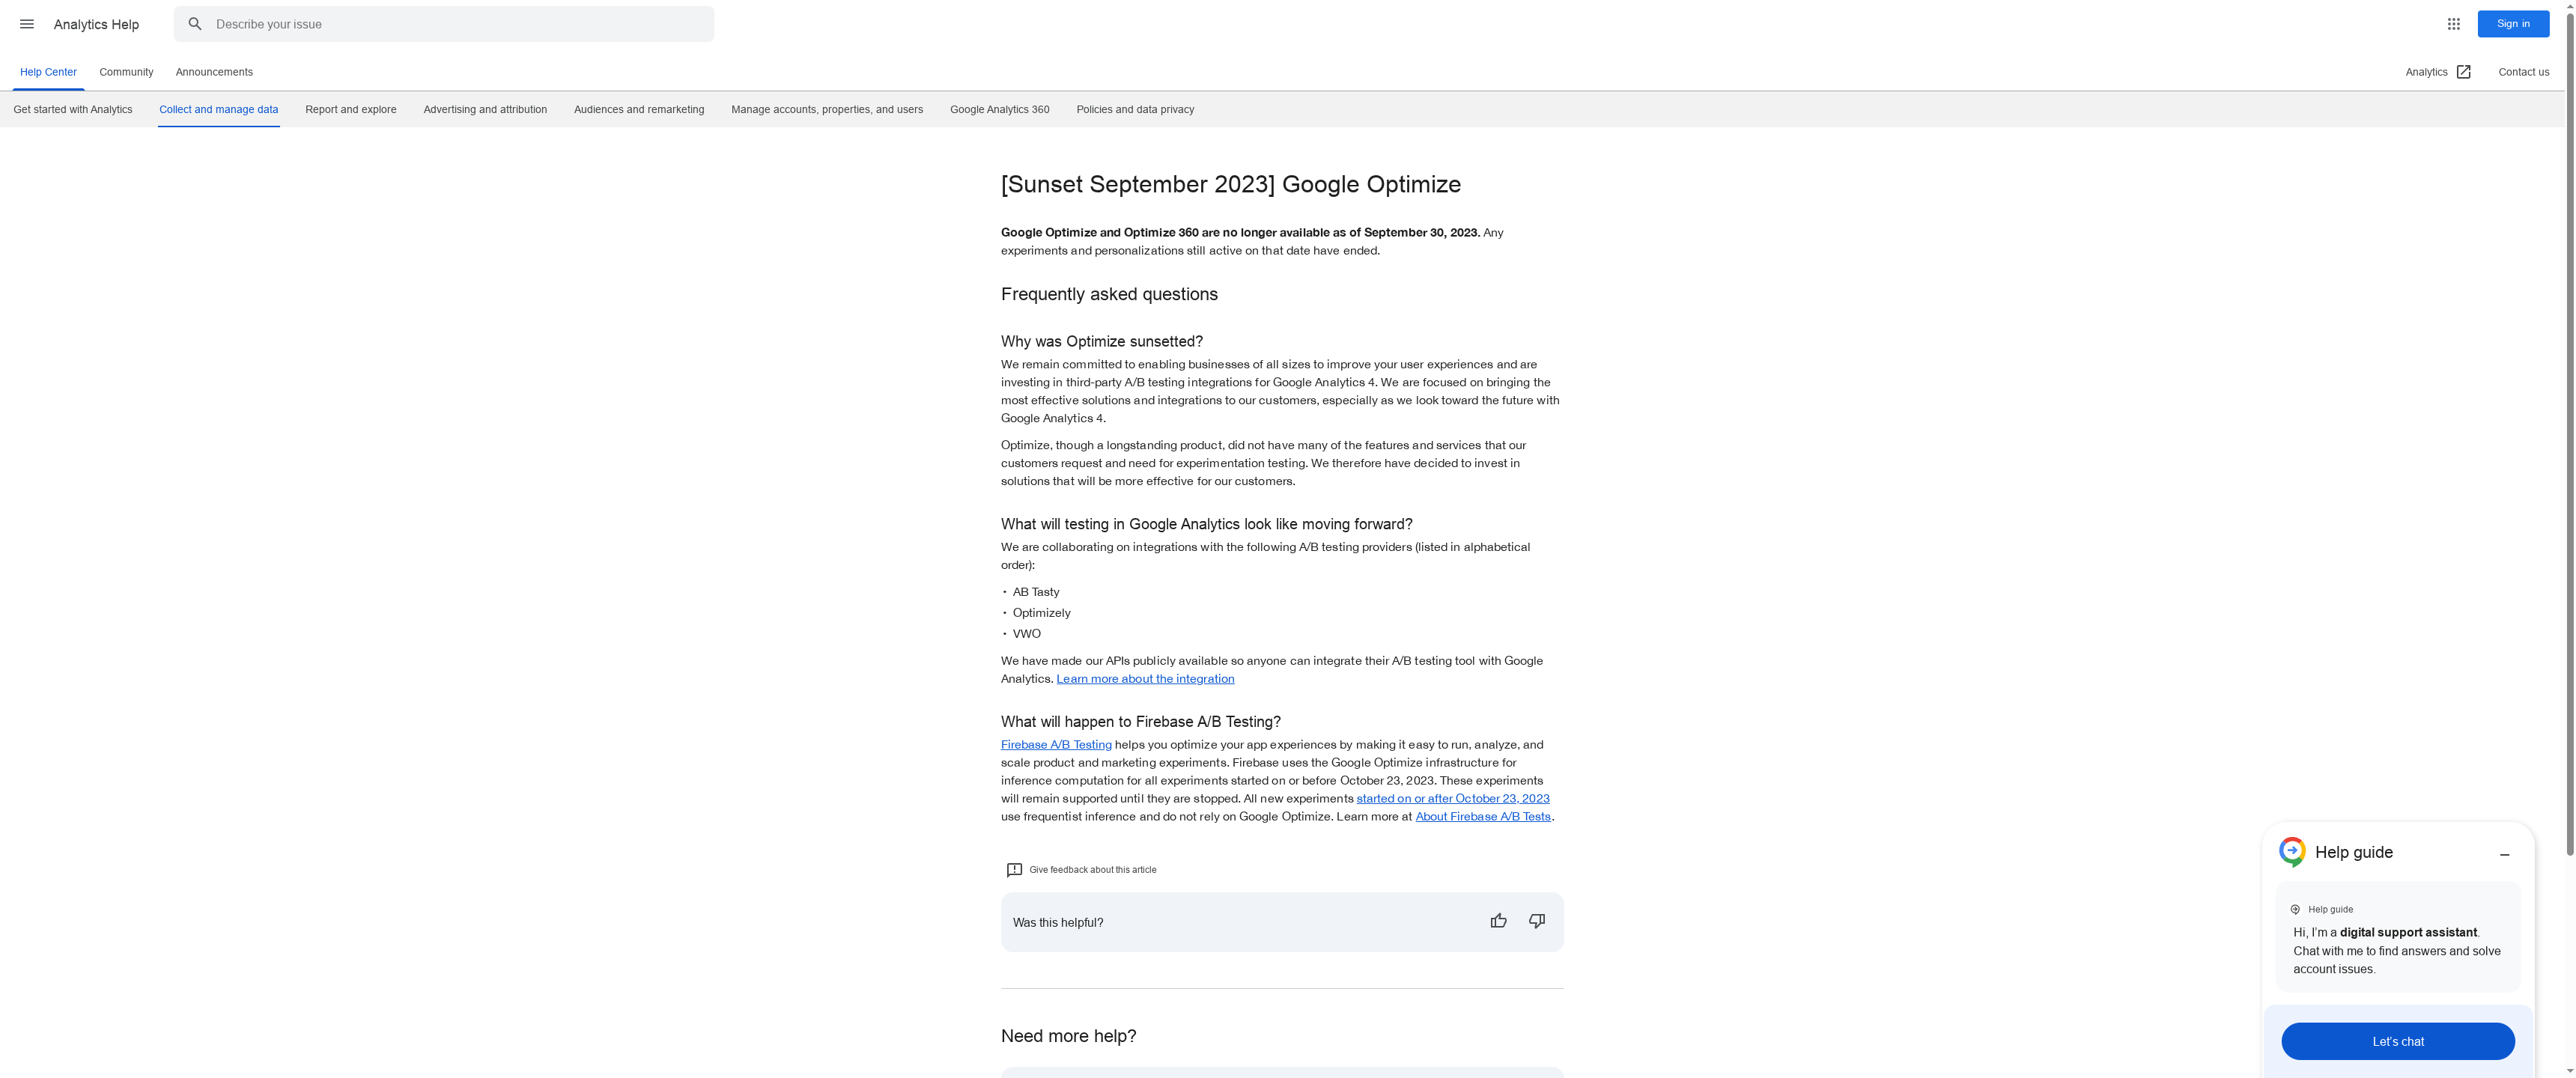Open the Contact us option
Viewport: 2576px width, 1078px height.
[2524, 71]
